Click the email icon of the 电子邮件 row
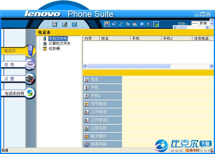 (86, 136)
